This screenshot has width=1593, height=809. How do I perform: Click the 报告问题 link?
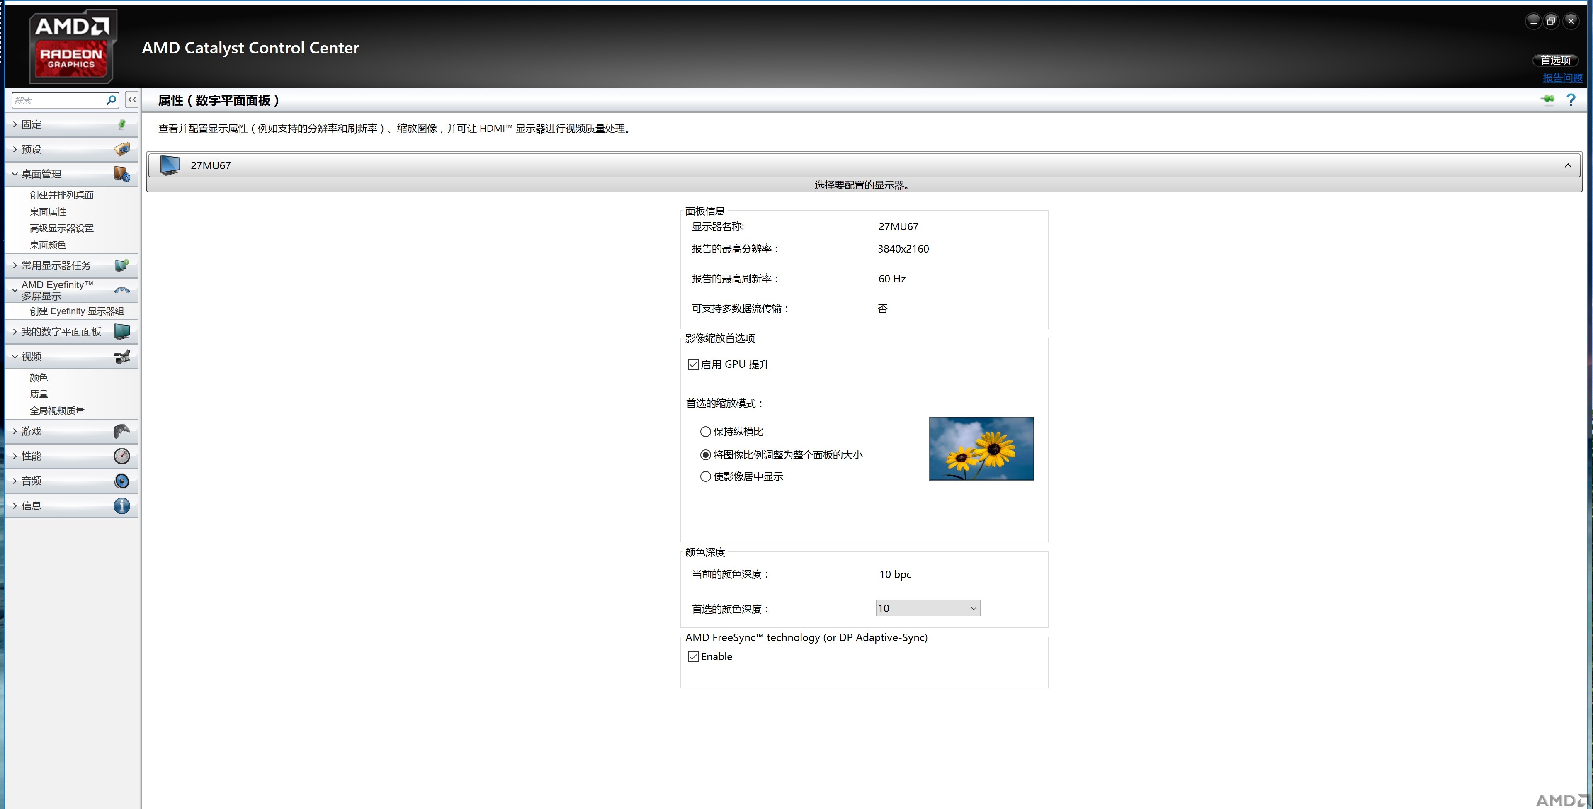pos(1562,78)
